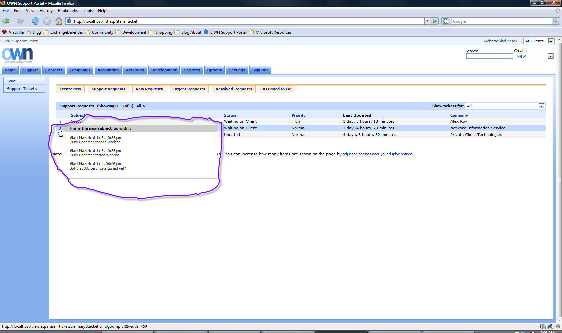Open the Urgent Requests tab

[189, 89]
